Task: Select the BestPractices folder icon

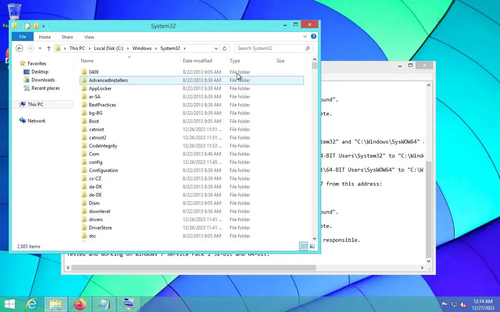Action: [x=84, y=105]
